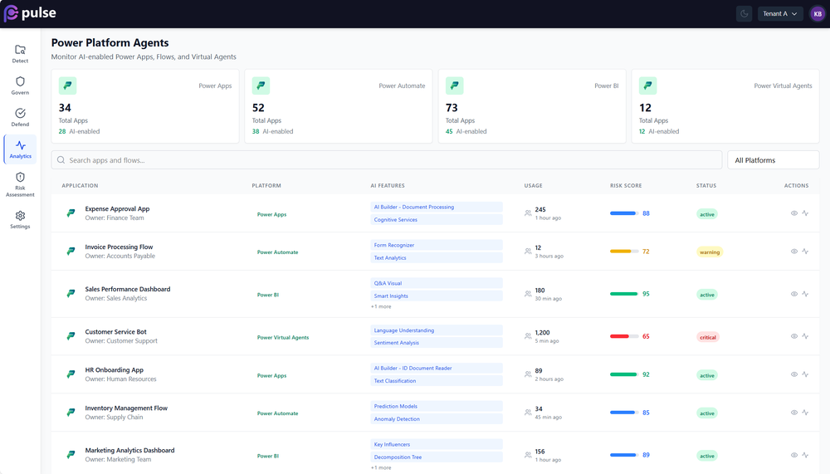View eye icon for HR Onboarding App

[x=794, y=374]
